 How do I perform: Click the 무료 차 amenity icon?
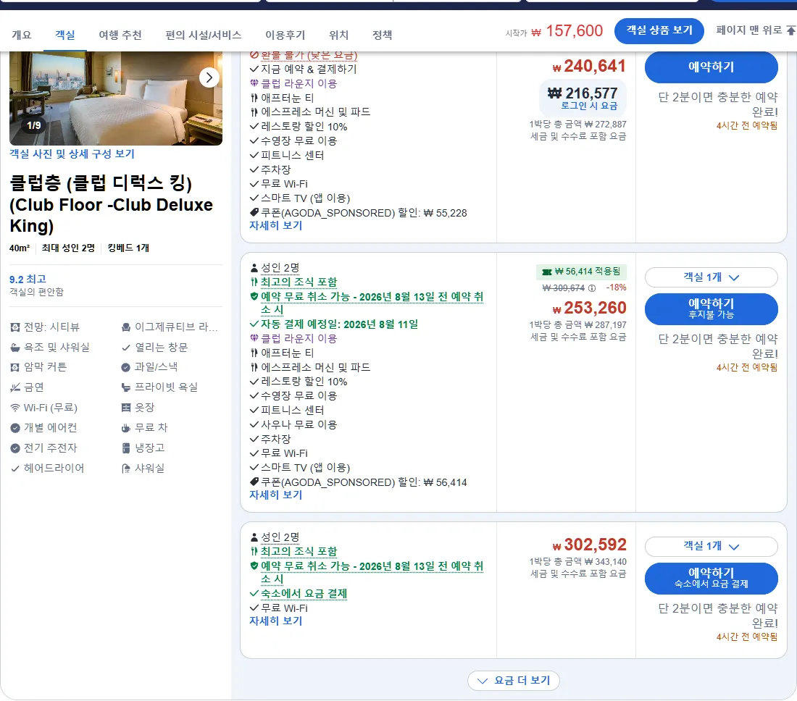(x=126, y=428)
